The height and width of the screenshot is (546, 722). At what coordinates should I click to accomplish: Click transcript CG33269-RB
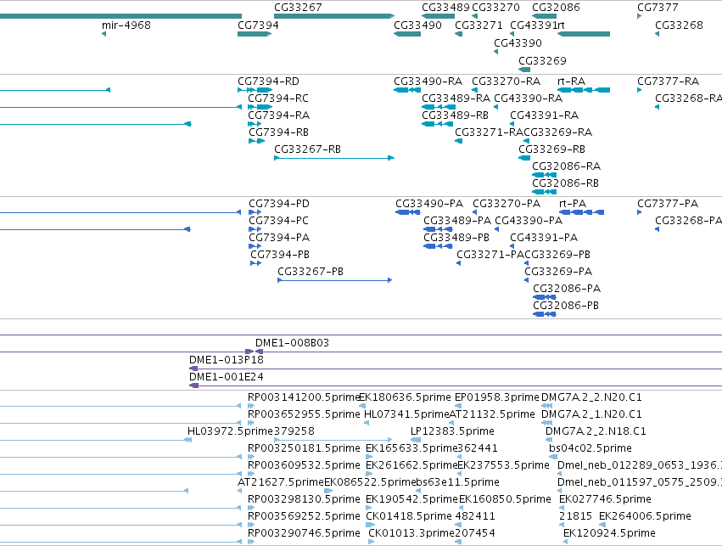(x=551, y=149)
